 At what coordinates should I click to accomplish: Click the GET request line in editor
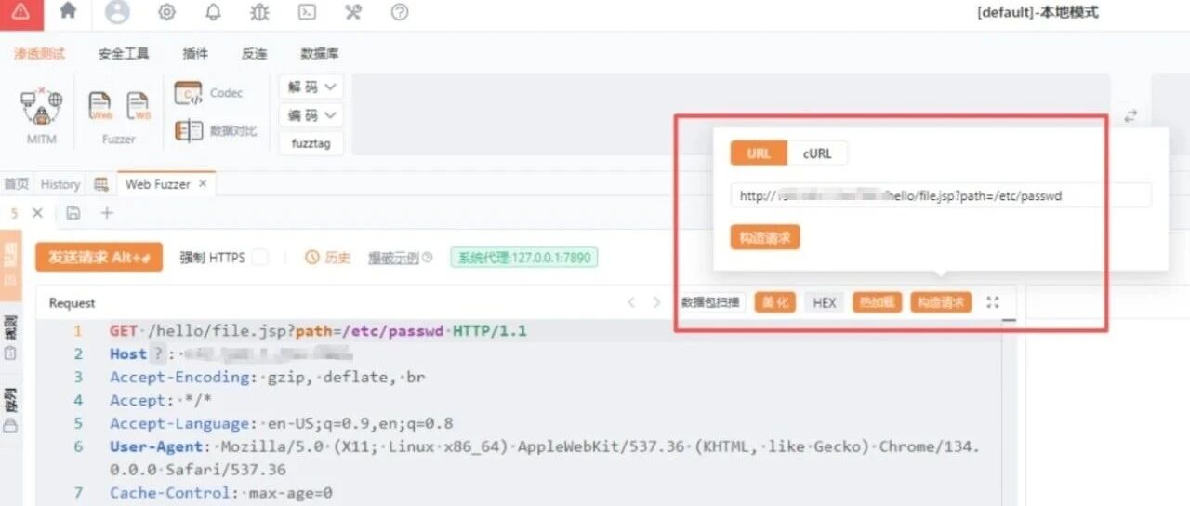point(318,330)
